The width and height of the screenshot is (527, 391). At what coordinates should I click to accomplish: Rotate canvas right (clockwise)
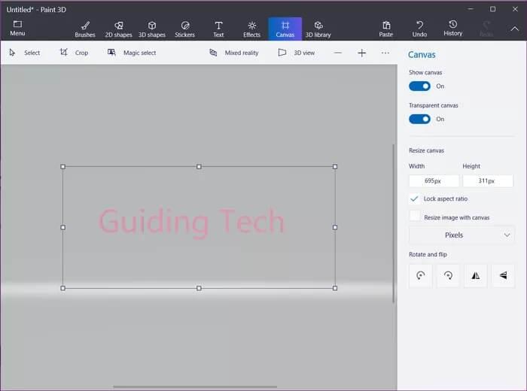click(x=448, y=276)
